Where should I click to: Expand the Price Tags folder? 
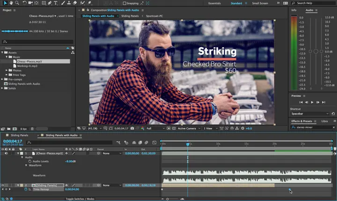pos(7,74)
